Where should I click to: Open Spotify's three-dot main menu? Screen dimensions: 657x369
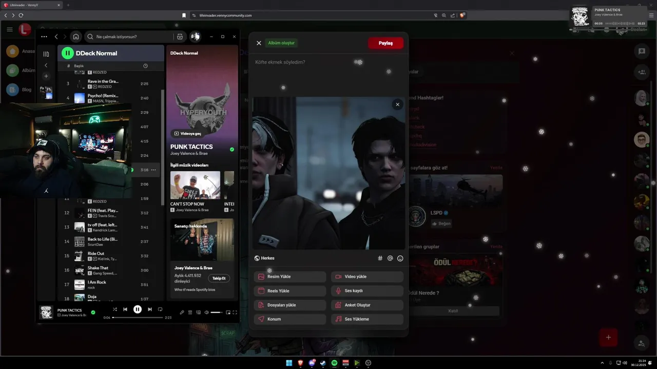(44, 36)
